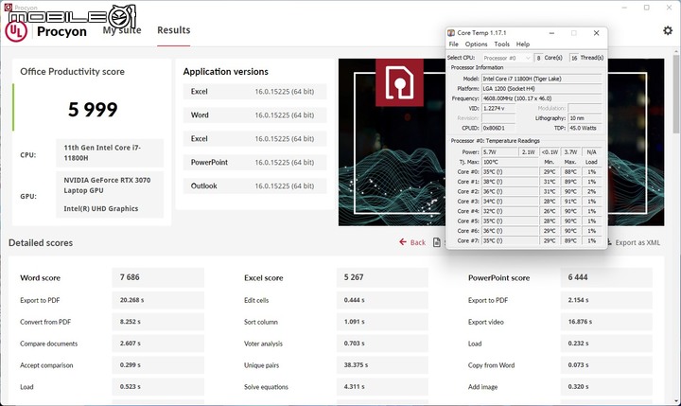The image size is (681, 406).
Task: Click the TDP value 45.0 Watts
Action: click(x=585, y=128)
